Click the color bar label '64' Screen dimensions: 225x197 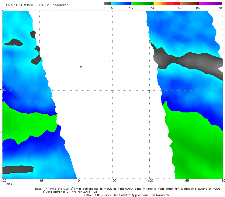(198, 8)
